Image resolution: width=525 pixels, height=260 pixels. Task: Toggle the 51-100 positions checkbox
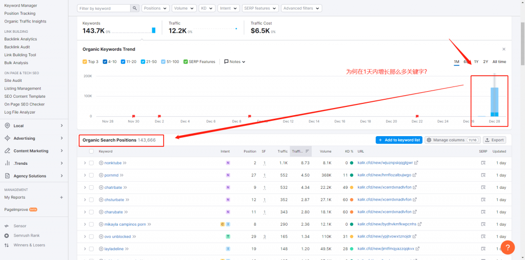[163, 61]
